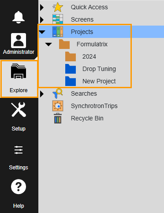The image size is (164, 213).
Task: Select the Searches funnel icon
Action: (58, 93)
